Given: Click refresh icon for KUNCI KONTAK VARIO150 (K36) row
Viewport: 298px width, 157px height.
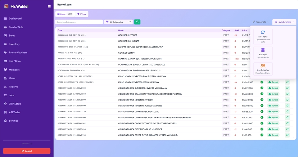Looking at the screenshot, I should 287,82.
